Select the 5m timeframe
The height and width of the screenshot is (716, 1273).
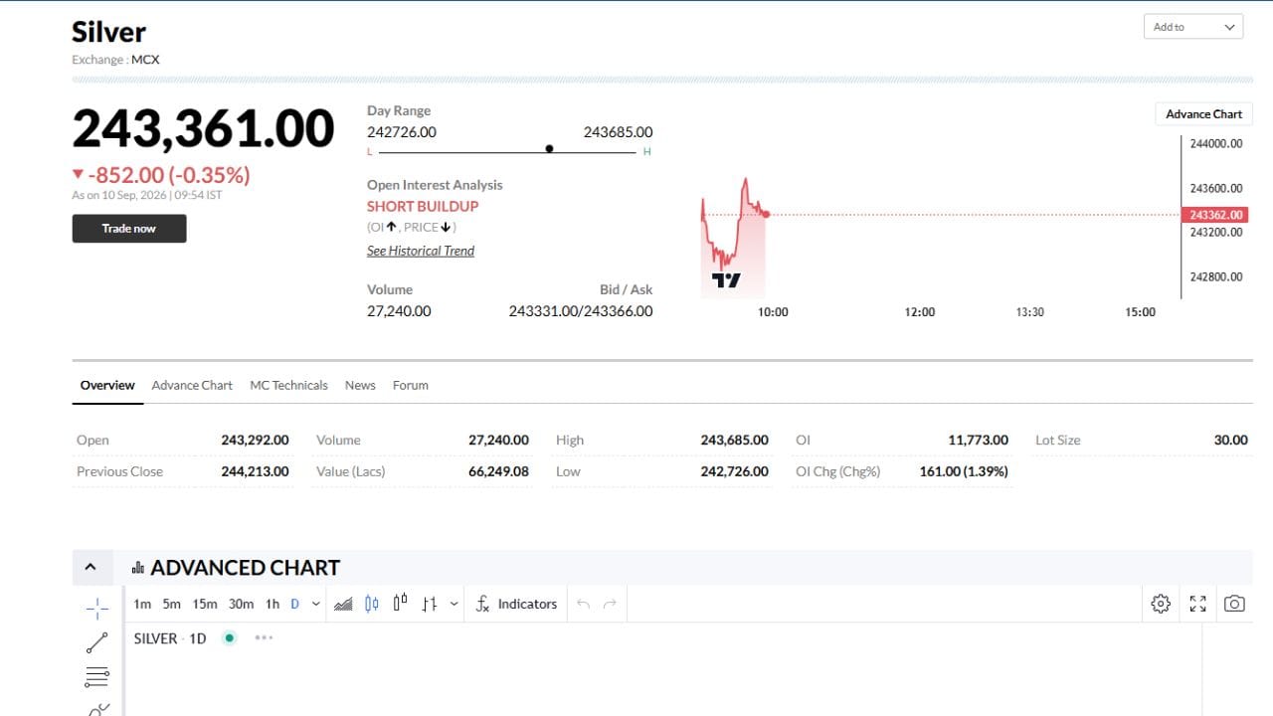coord(172,604)
